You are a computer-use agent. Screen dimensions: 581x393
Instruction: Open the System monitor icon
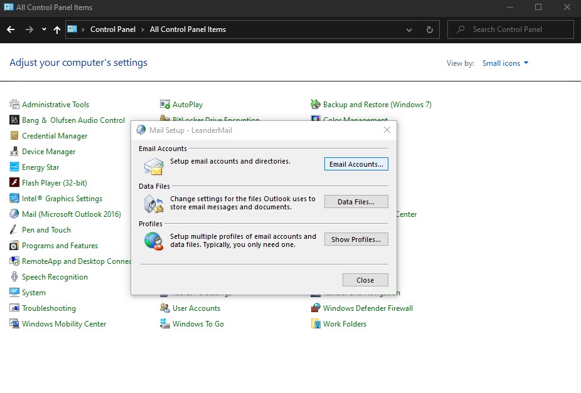(x=14, y=292)
